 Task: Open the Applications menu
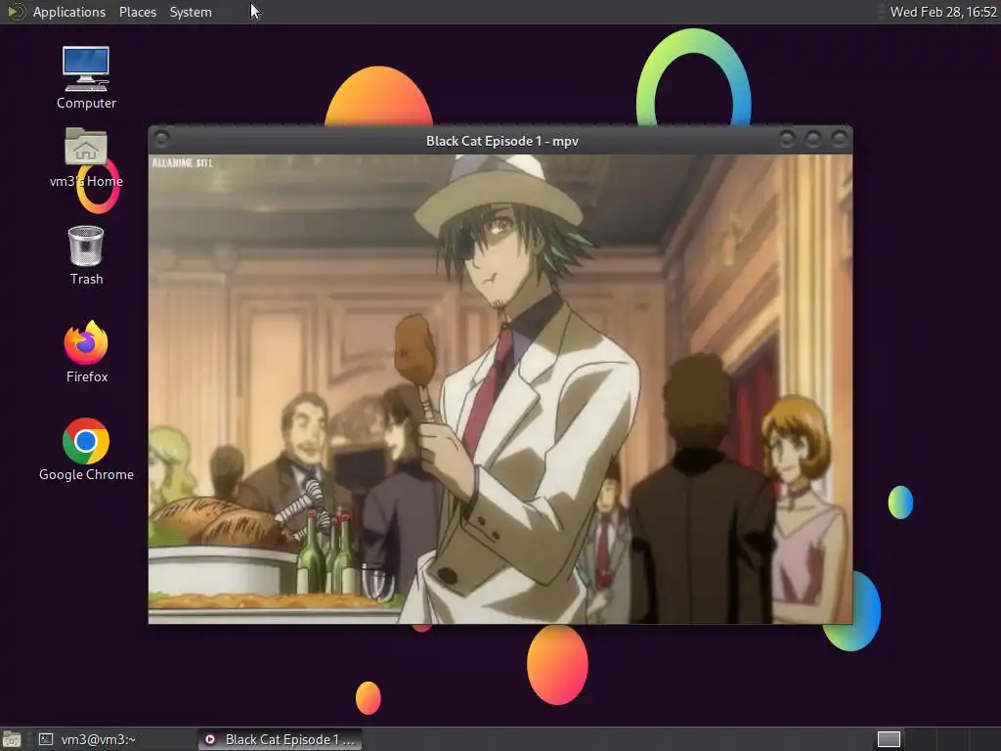click(x=69, y=12)
